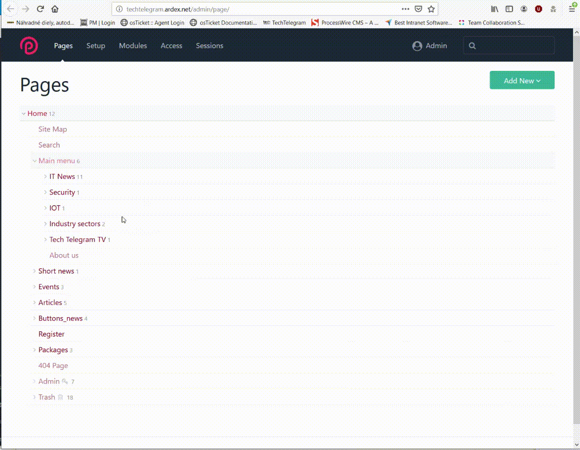Open the Modules menu
This screenshot has width=580, height=450.
pos(133,46)
